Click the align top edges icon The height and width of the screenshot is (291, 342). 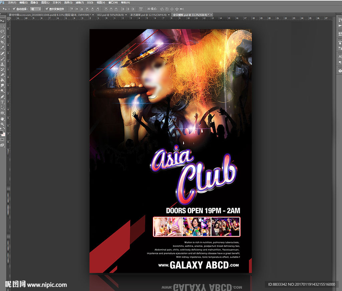[x=71, y=9]
